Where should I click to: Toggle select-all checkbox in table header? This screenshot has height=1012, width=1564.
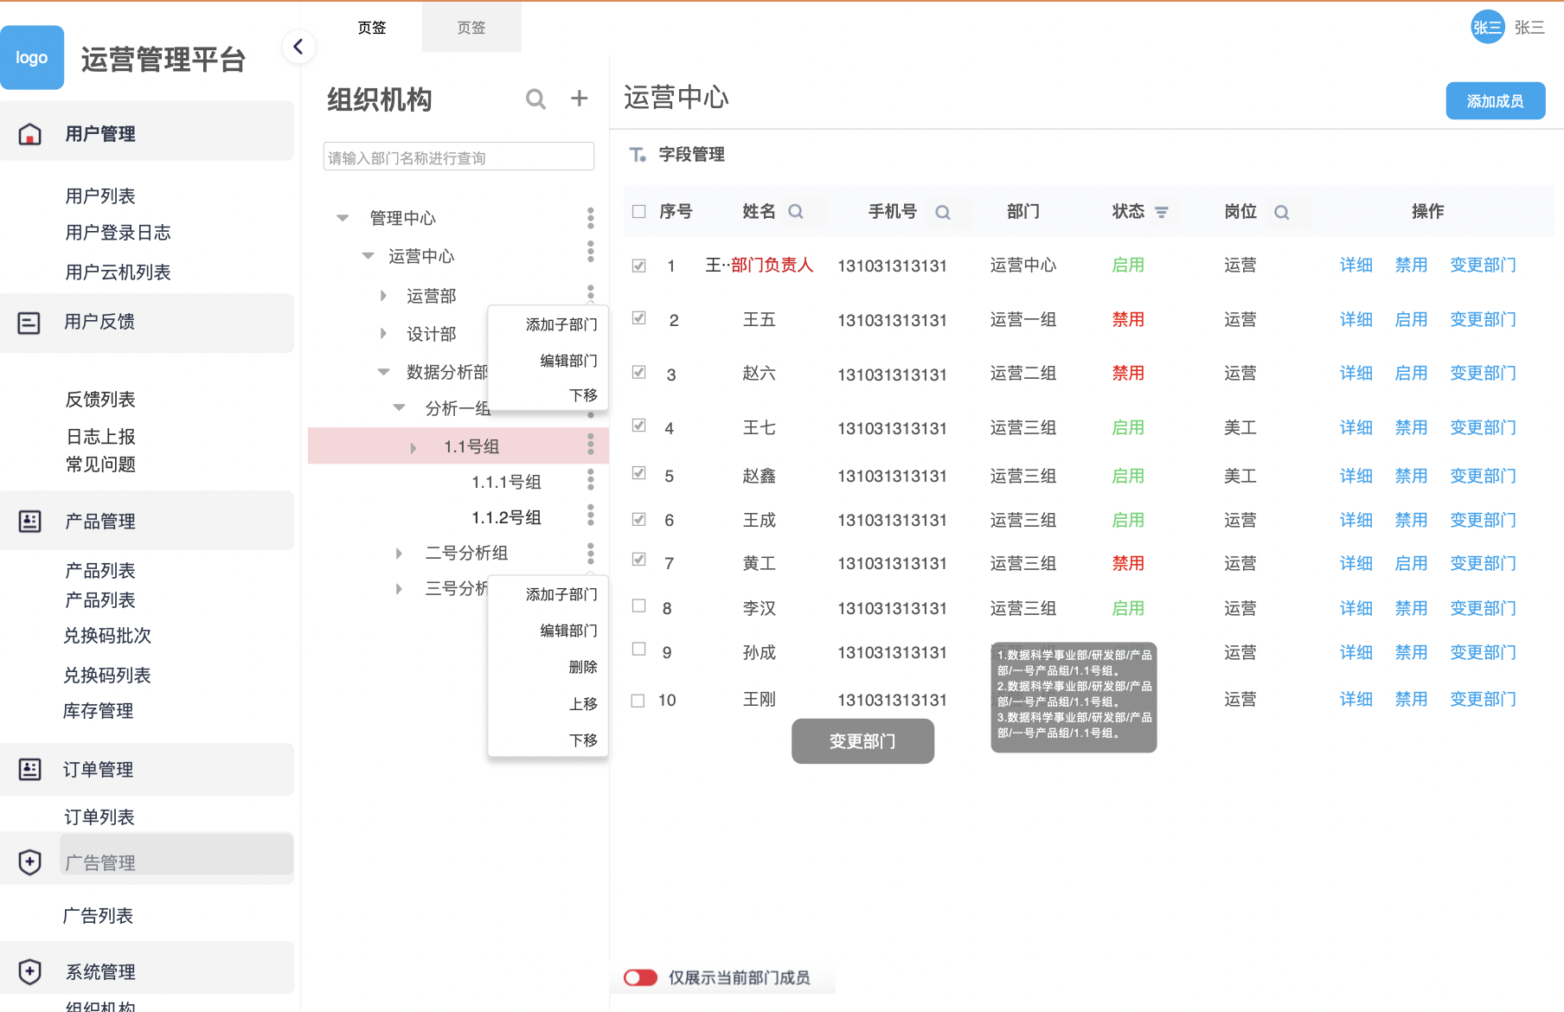[x=639, y=211]
